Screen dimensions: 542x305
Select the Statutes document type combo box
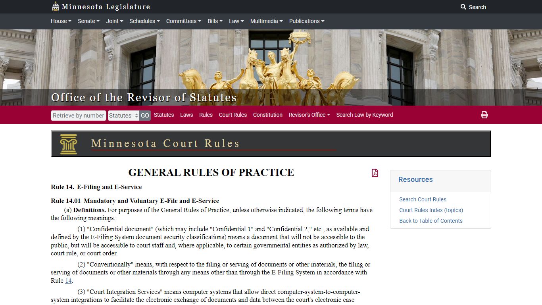pos(123,116)
